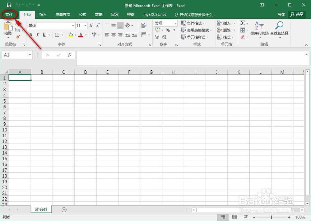311x221 pixels.
Task: Click the accounting number format icon
Action: tap(157, 30)
